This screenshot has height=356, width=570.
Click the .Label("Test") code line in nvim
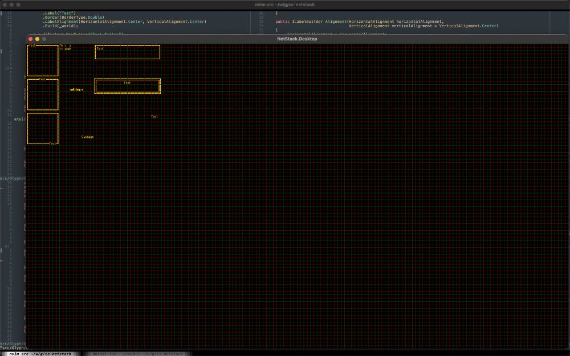(59, 13)
